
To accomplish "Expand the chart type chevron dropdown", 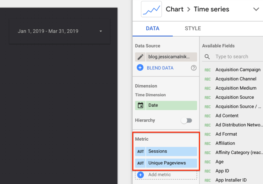I will (x=256, y=9).
